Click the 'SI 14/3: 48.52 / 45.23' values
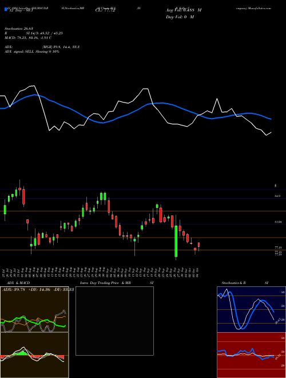This screenshot has width=286, height=378. point(45,33)
